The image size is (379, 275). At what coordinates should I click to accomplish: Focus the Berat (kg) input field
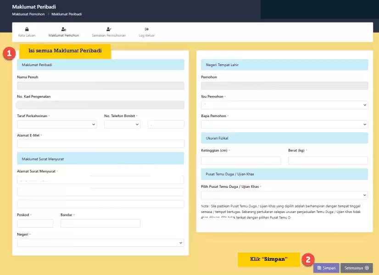(x=328, y=160)
